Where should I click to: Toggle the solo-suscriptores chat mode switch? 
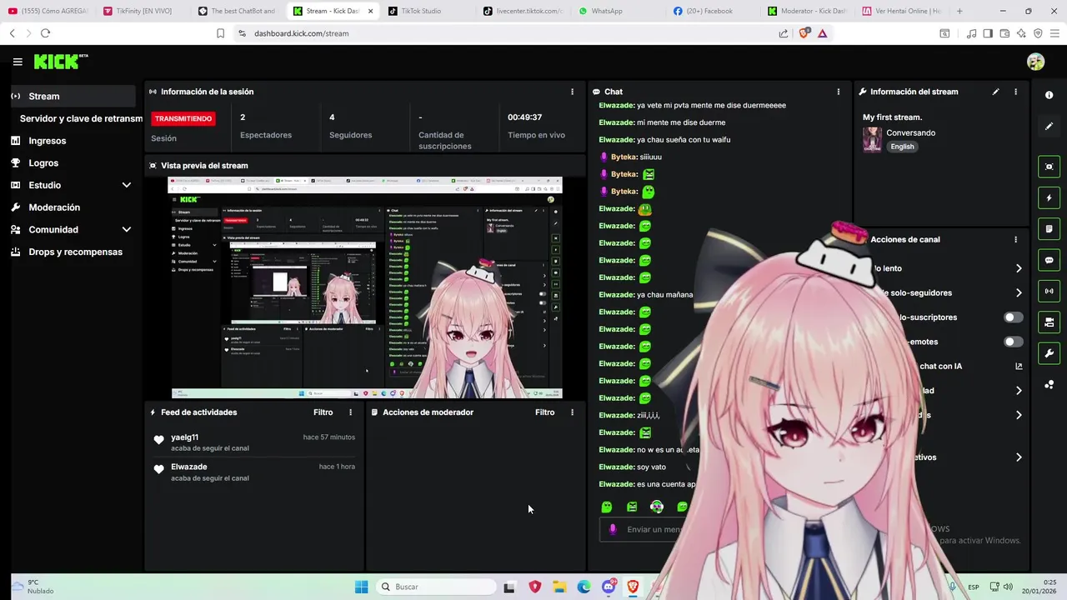[x=1013, y=317]
